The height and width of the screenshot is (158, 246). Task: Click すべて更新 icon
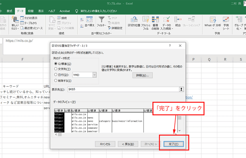click(52, 20)
